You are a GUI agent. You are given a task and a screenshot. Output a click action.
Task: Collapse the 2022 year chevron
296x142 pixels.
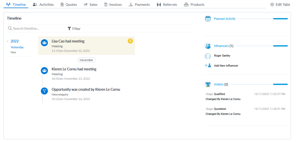click(8, 41)
